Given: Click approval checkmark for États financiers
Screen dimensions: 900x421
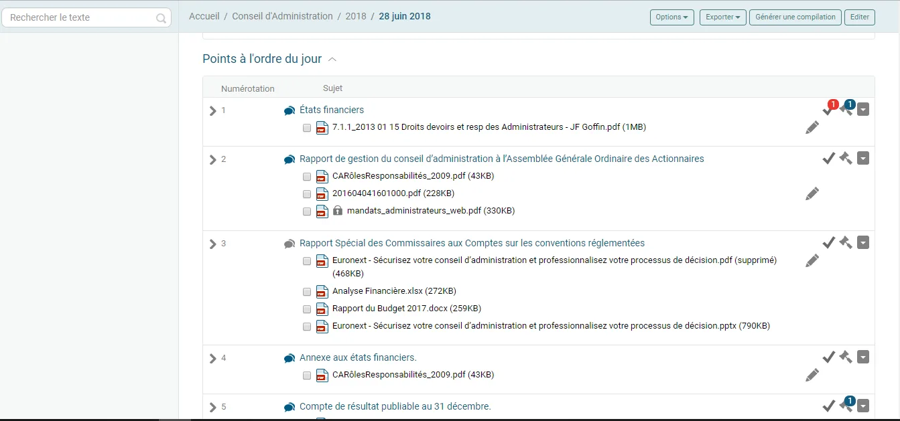Looking at the screenshot, I should pos(828,110).
